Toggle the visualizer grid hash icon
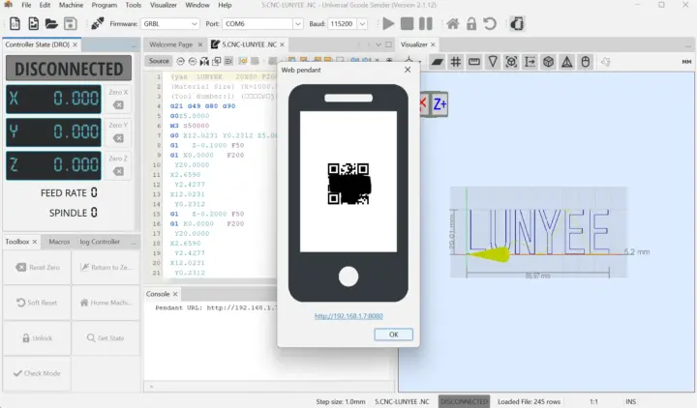The height and width of the screenshot is (408, 697). tap(456, 62)
